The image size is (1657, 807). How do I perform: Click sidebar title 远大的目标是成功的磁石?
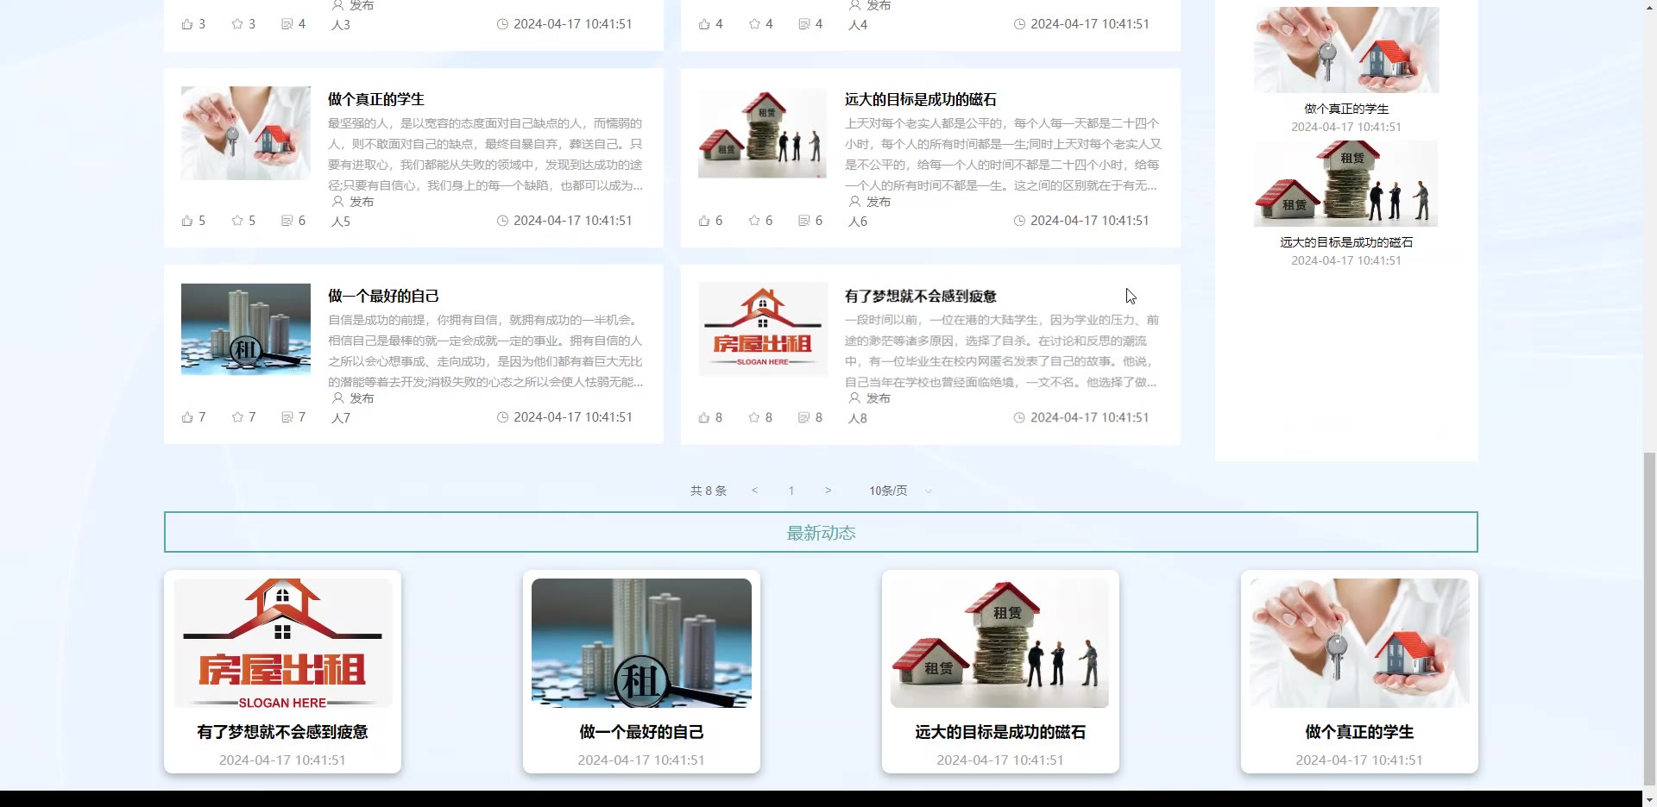coord(1346,242)
